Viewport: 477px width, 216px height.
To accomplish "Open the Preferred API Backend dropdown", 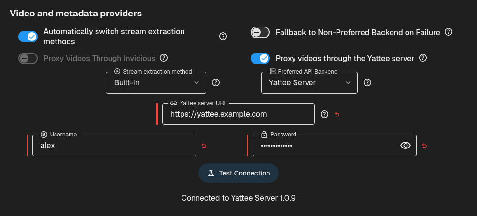I will 309,82.
